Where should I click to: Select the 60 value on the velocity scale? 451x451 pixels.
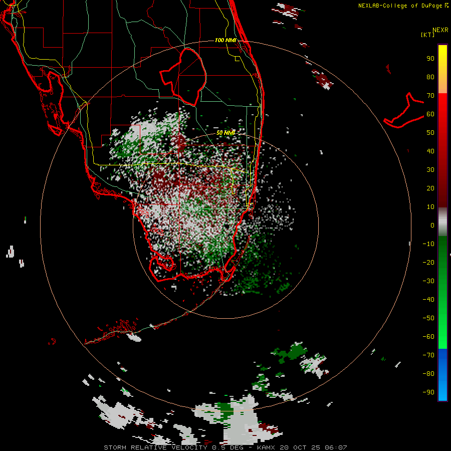(430, 114)
